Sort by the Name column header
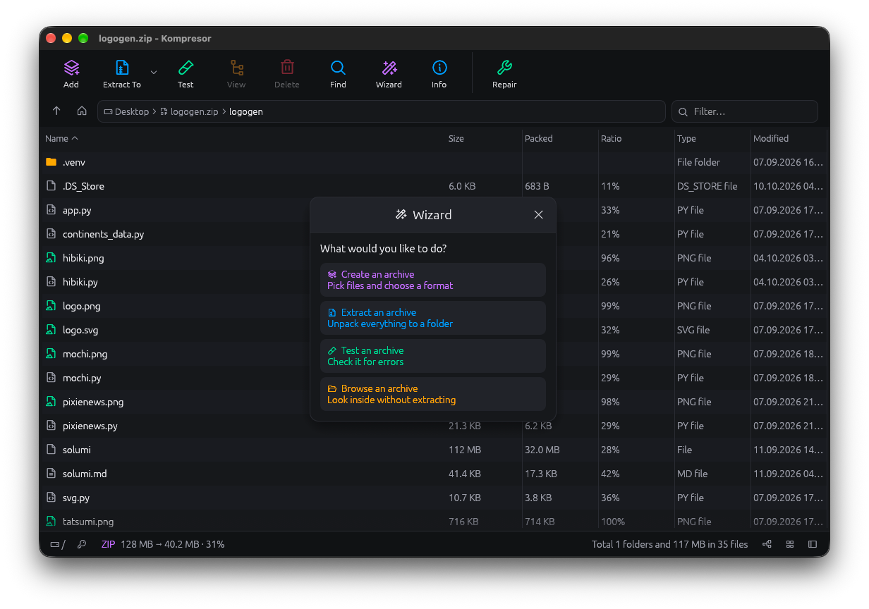Image resolution: width=869 pixels, height=609 pixels. tap(61, 138)
